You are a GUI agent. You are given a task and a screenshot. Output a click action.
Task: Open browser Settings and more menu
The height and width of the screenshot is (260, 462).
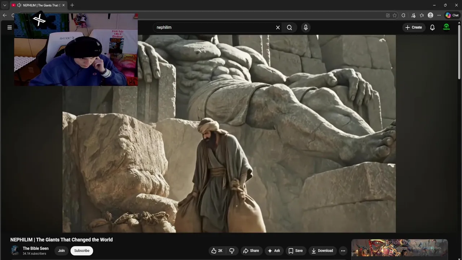pos(439,15)
